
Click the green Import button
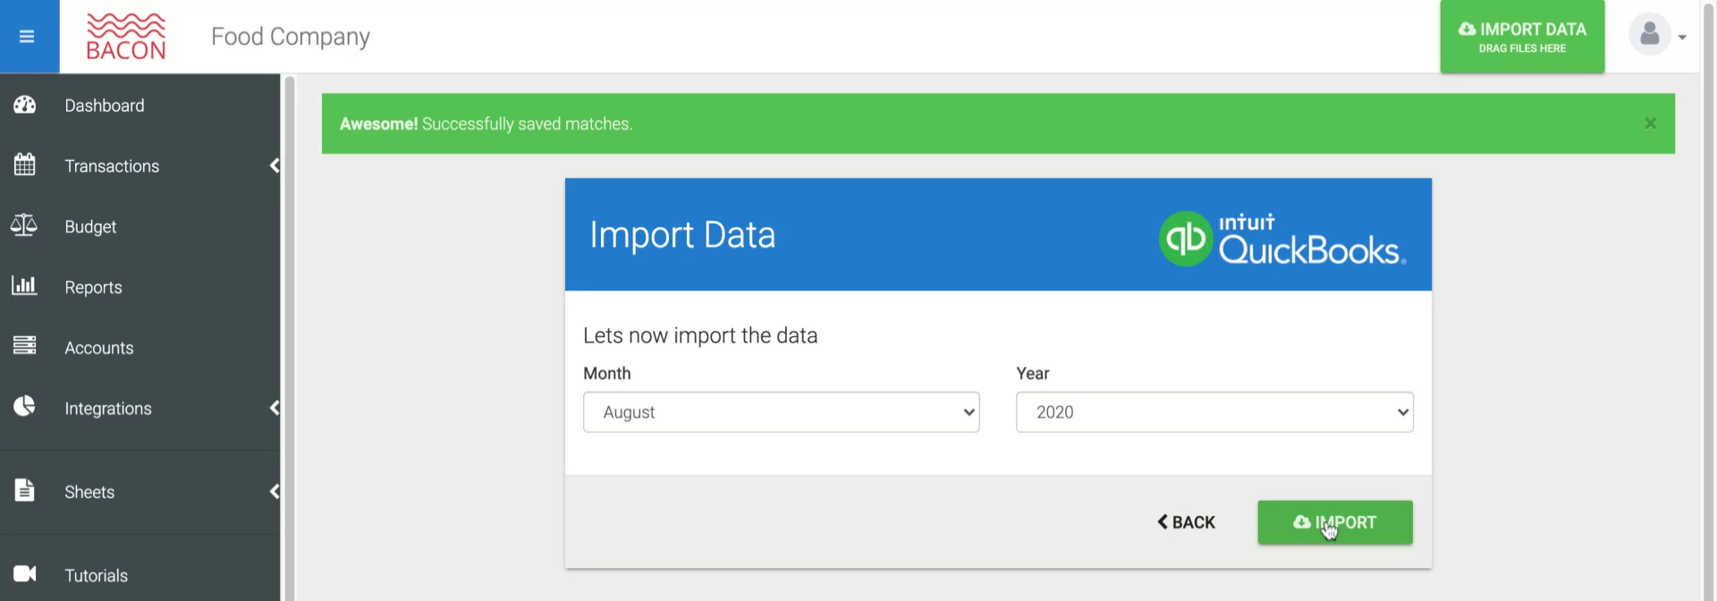(x=1335, y=522)
